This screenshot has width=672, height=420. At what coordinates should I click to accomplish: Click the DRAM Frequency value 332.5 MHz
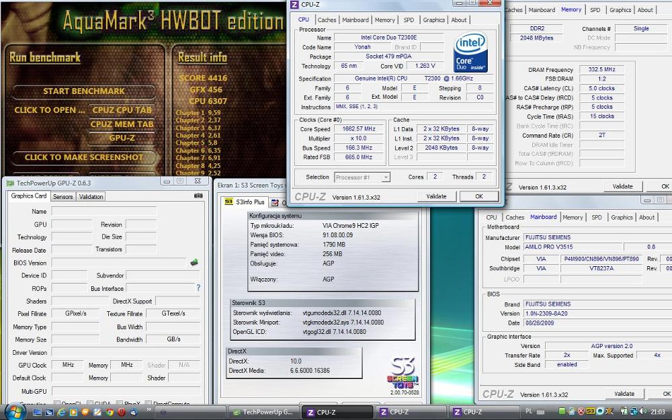coord(601,69)
